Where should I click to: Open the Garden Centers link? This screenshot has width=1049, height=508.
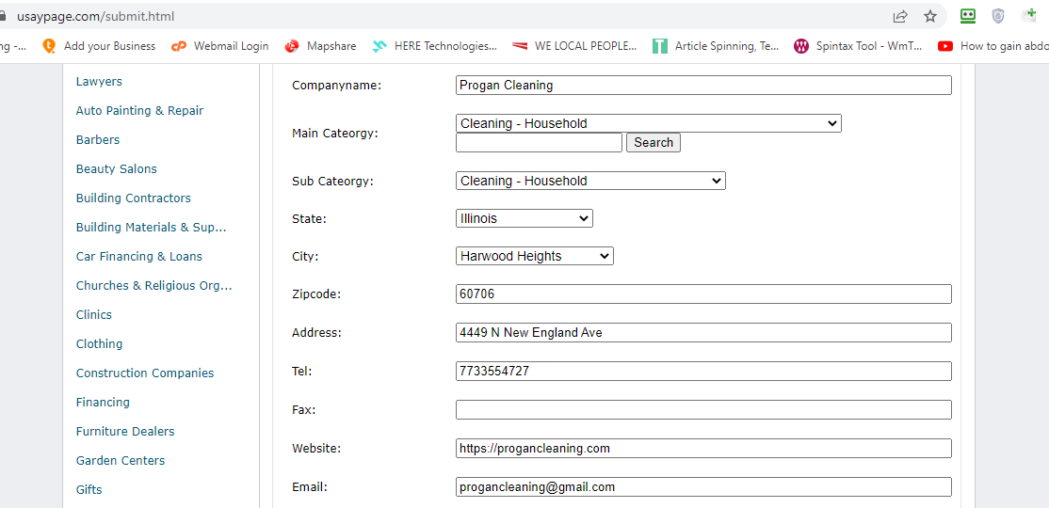point(121,461)
